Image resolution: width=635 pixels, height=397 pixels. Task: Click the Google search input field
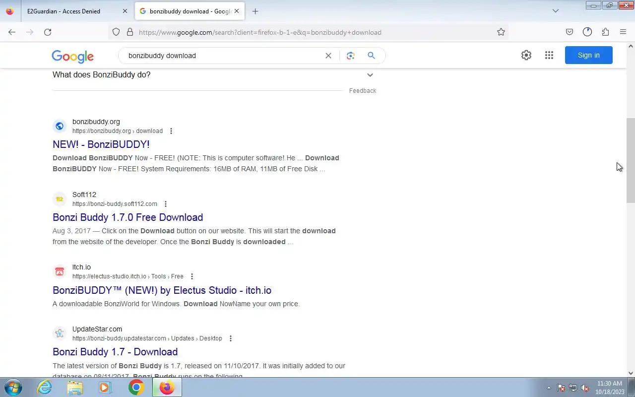coord(223,56)
